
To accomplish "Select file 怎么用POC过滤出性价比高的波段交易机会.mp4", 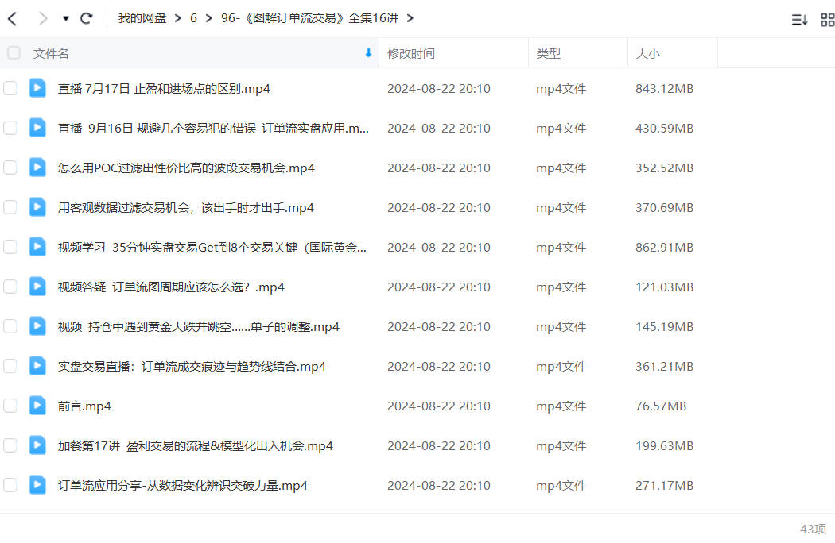I will pos(186,168).
